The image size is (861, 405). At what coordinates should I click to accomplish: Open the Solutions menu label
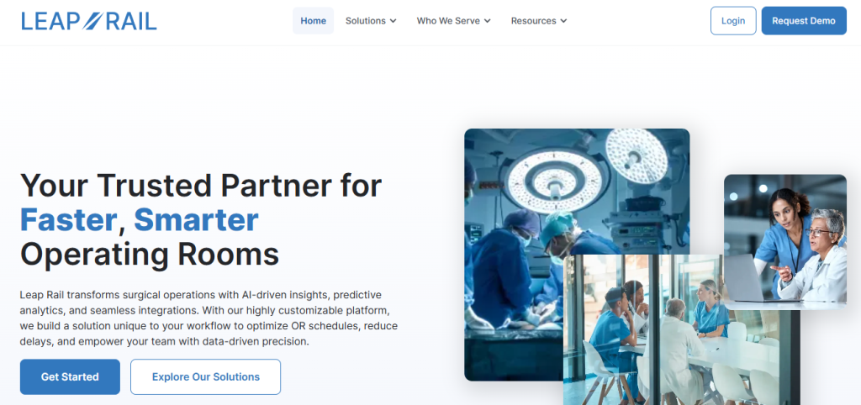tap(365, 21)
